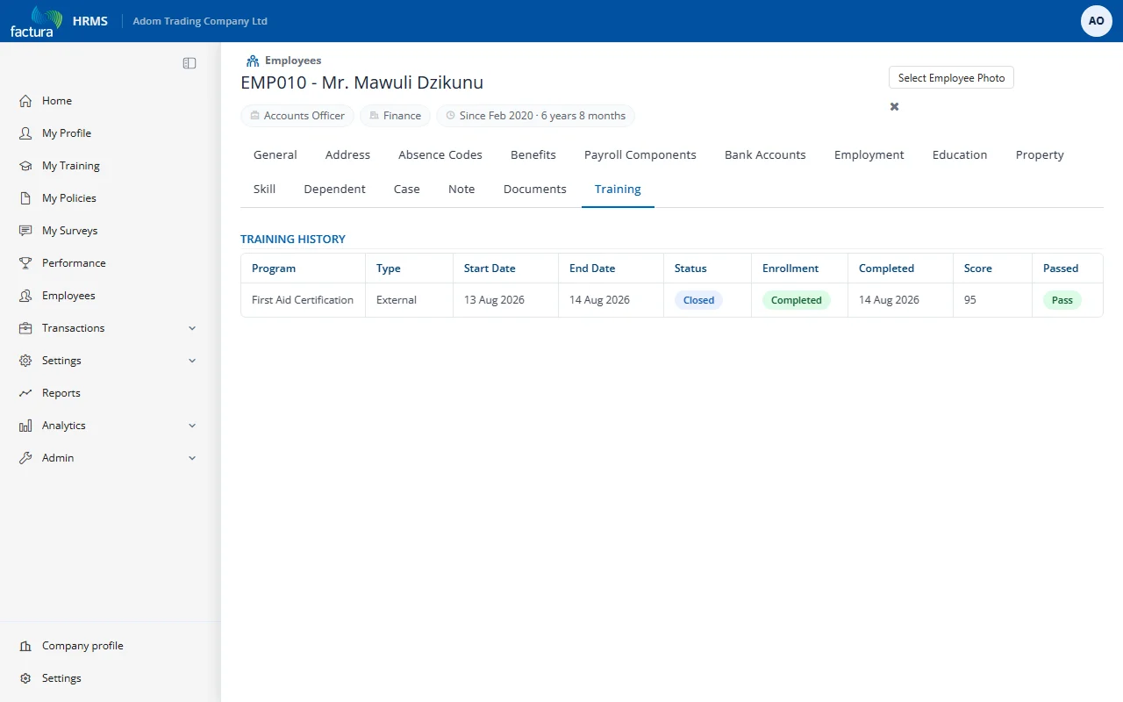Click the Closed status badge
The height and width of the screenshot is (702, 1123).
[x=698, y=300]
